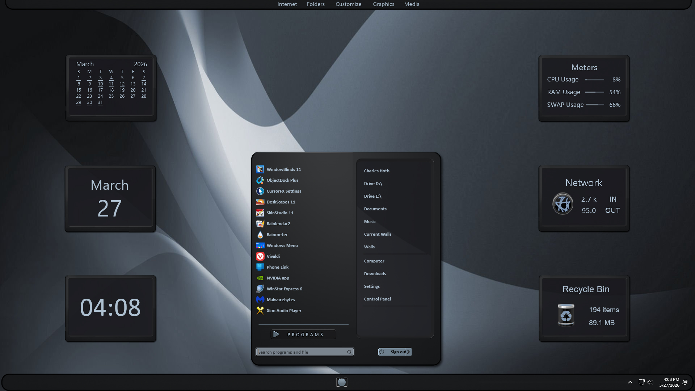Open Xion Audio Player icon
The width and height of the screenshot is (695, 391).
click(260, 311)
